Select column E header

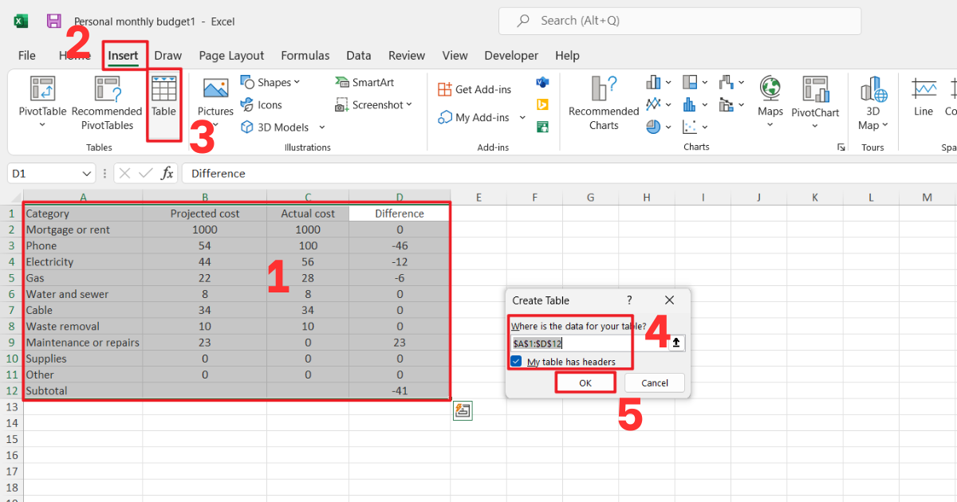[x=478, y=197]
